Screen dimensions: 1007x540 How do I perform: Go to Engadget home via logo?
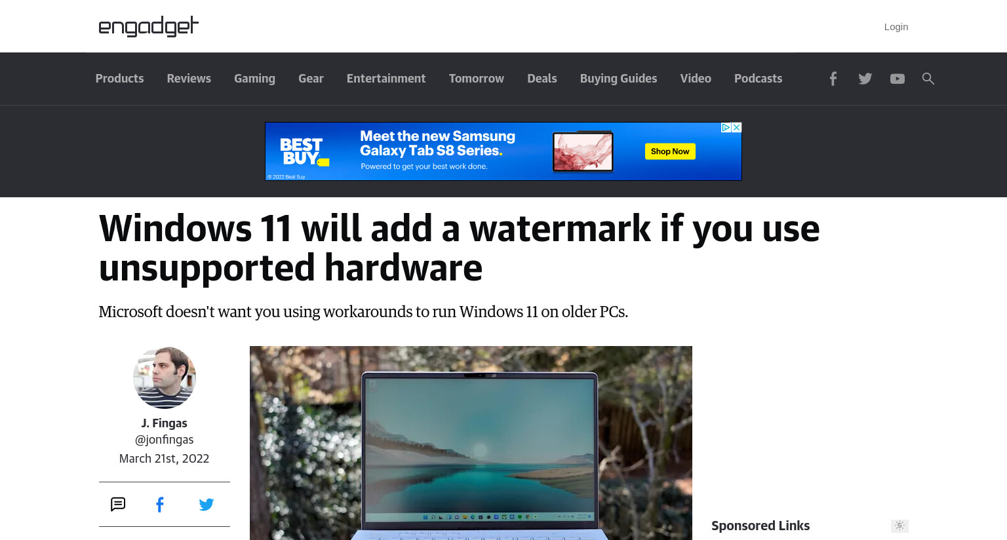tap(149, 26)
